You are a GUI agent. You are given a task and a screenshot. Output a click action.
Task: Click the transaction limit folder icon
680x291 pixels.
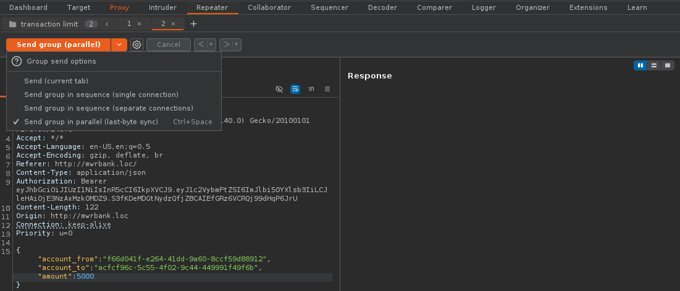click(x=13, y=24)
